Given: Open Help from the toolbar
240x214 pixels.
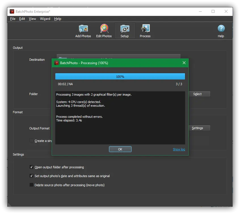Looking at the screenshot, I should pyautogui.click(x=221, y=31).
